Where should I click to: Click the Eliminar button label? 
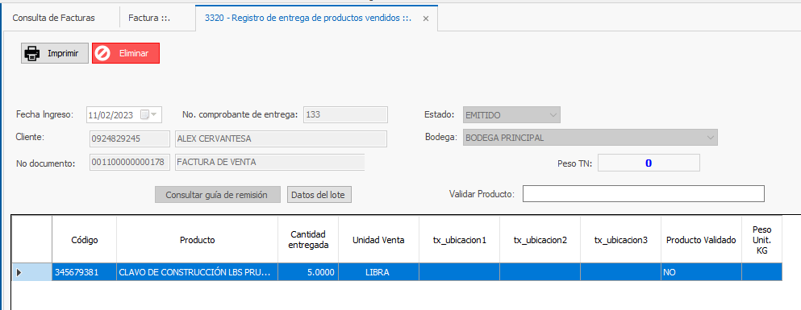[133, 53]
